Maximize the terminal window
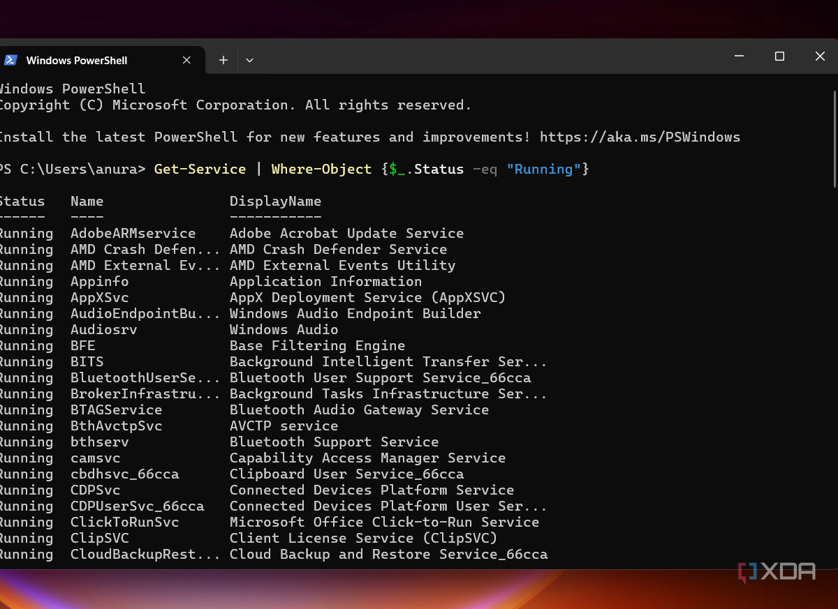Image resolution: width=838 pixels, height=609 pixels. point(780,57)
